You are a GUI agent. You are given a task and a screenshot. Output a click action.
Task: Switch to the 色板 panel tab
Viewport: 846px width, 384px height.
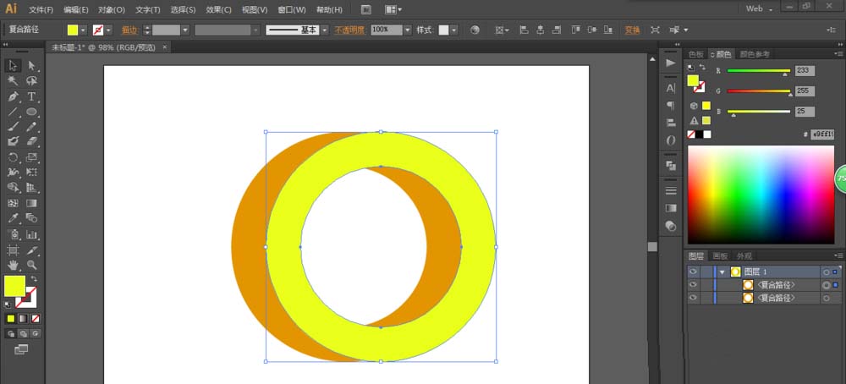click(696, 54)
